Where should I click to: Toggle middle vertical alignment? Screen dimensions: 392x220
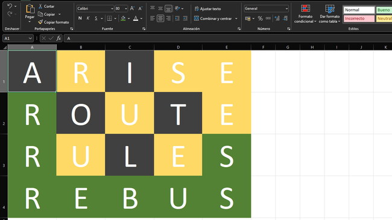pyautogui.click(x=160, y=8)
